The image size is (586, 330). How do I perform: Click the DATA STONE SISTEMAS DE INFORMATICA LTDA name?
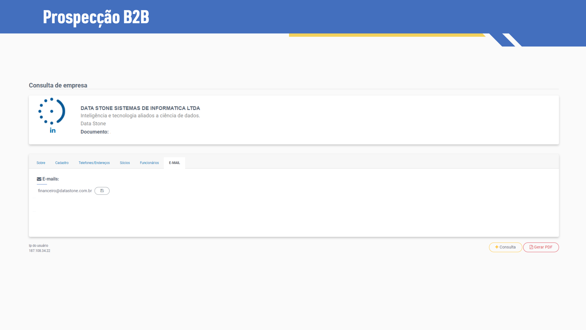click(140, 108)
